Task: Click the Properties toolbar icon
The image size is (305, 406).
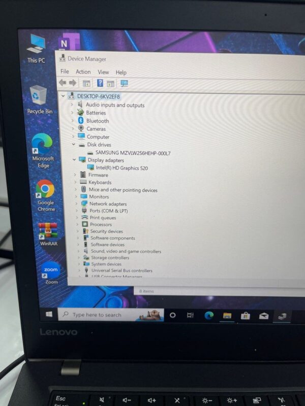Action: pyautogui.click(x=86, y=83)
